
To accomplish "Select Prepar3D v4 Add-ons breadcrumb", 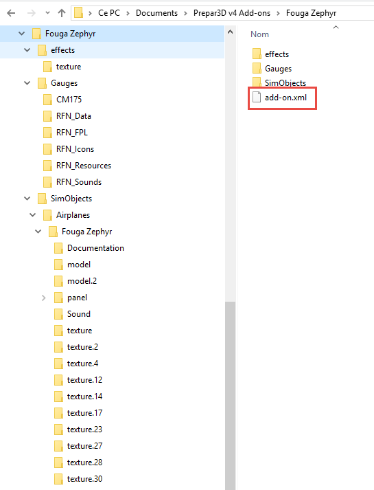I will tap(232, 13).
